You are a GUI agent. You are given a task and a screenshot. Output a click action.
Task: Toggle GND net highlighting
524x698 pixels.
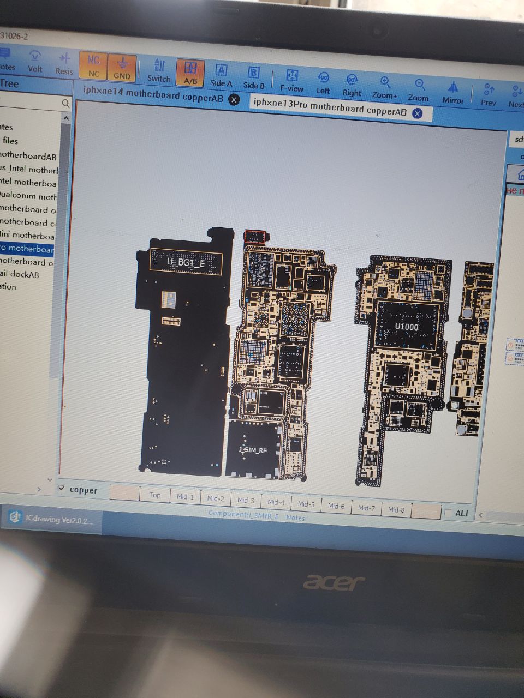[122, 68]
